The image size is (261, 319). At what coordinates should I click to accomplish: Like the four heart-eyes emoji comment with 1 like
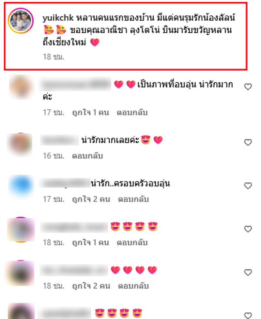pyautogui.click(x=248, y=229)
